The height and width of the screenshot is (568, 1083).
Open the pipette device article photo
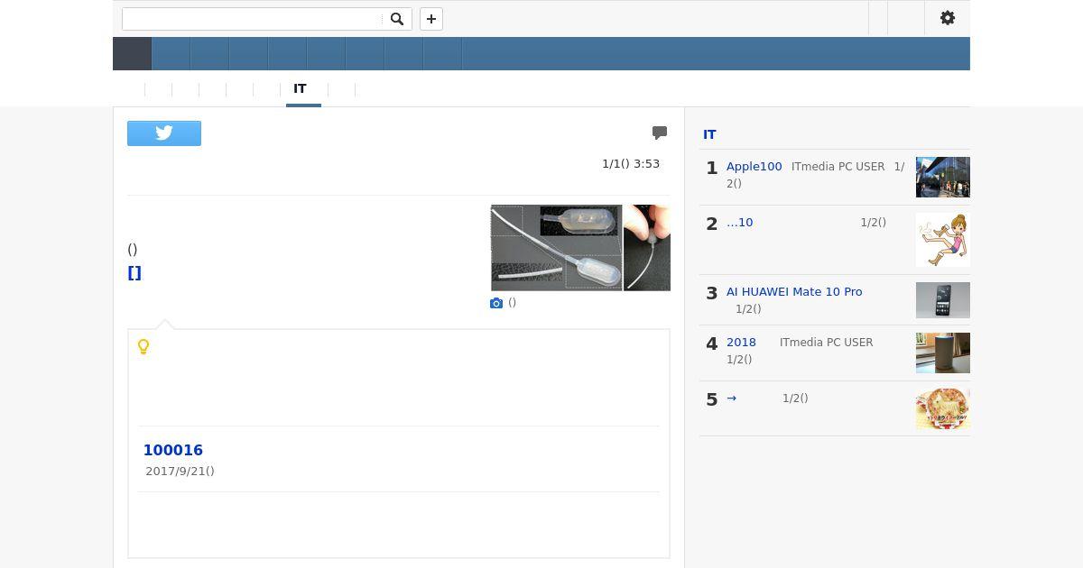pyautogui.click(x=557, y=248)
